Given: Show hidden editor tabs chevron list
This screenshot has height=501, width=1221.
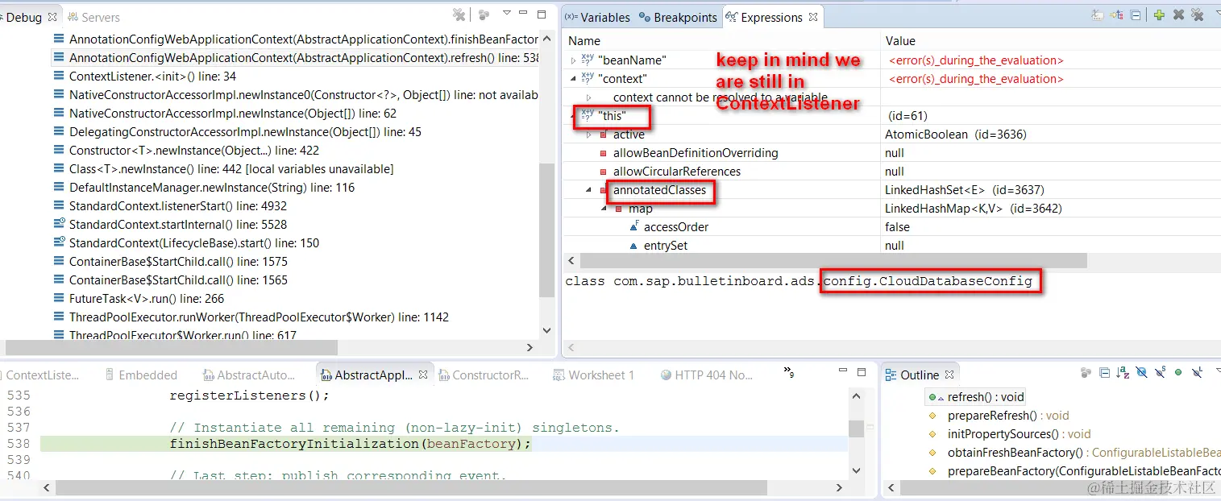Looking at the screenshot, I should [789, 373].
